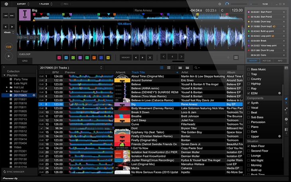Open the hamburger menu beside the deck
This screenshot has width=291, height=182.
236,57
